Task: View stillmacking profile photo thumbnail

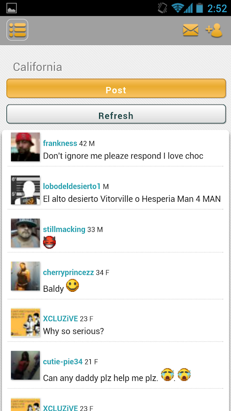Action: click(x=26, y=233)
